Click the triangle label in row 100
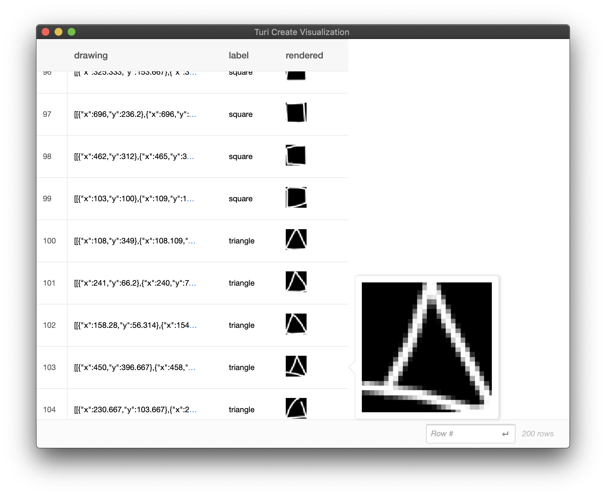Viewport: 606px width, 496px height. click(242, 241)
